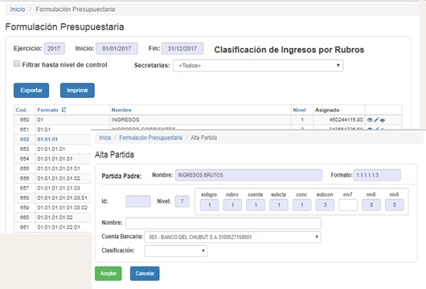This screenshot has width=426, height=289.
Task: Go to Inicio in top breadcrumb
Action: (x=18, y=9)
